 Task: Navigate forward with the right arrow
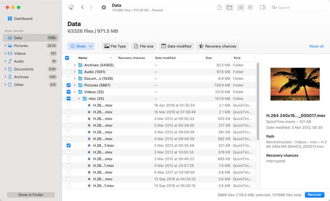91,7
